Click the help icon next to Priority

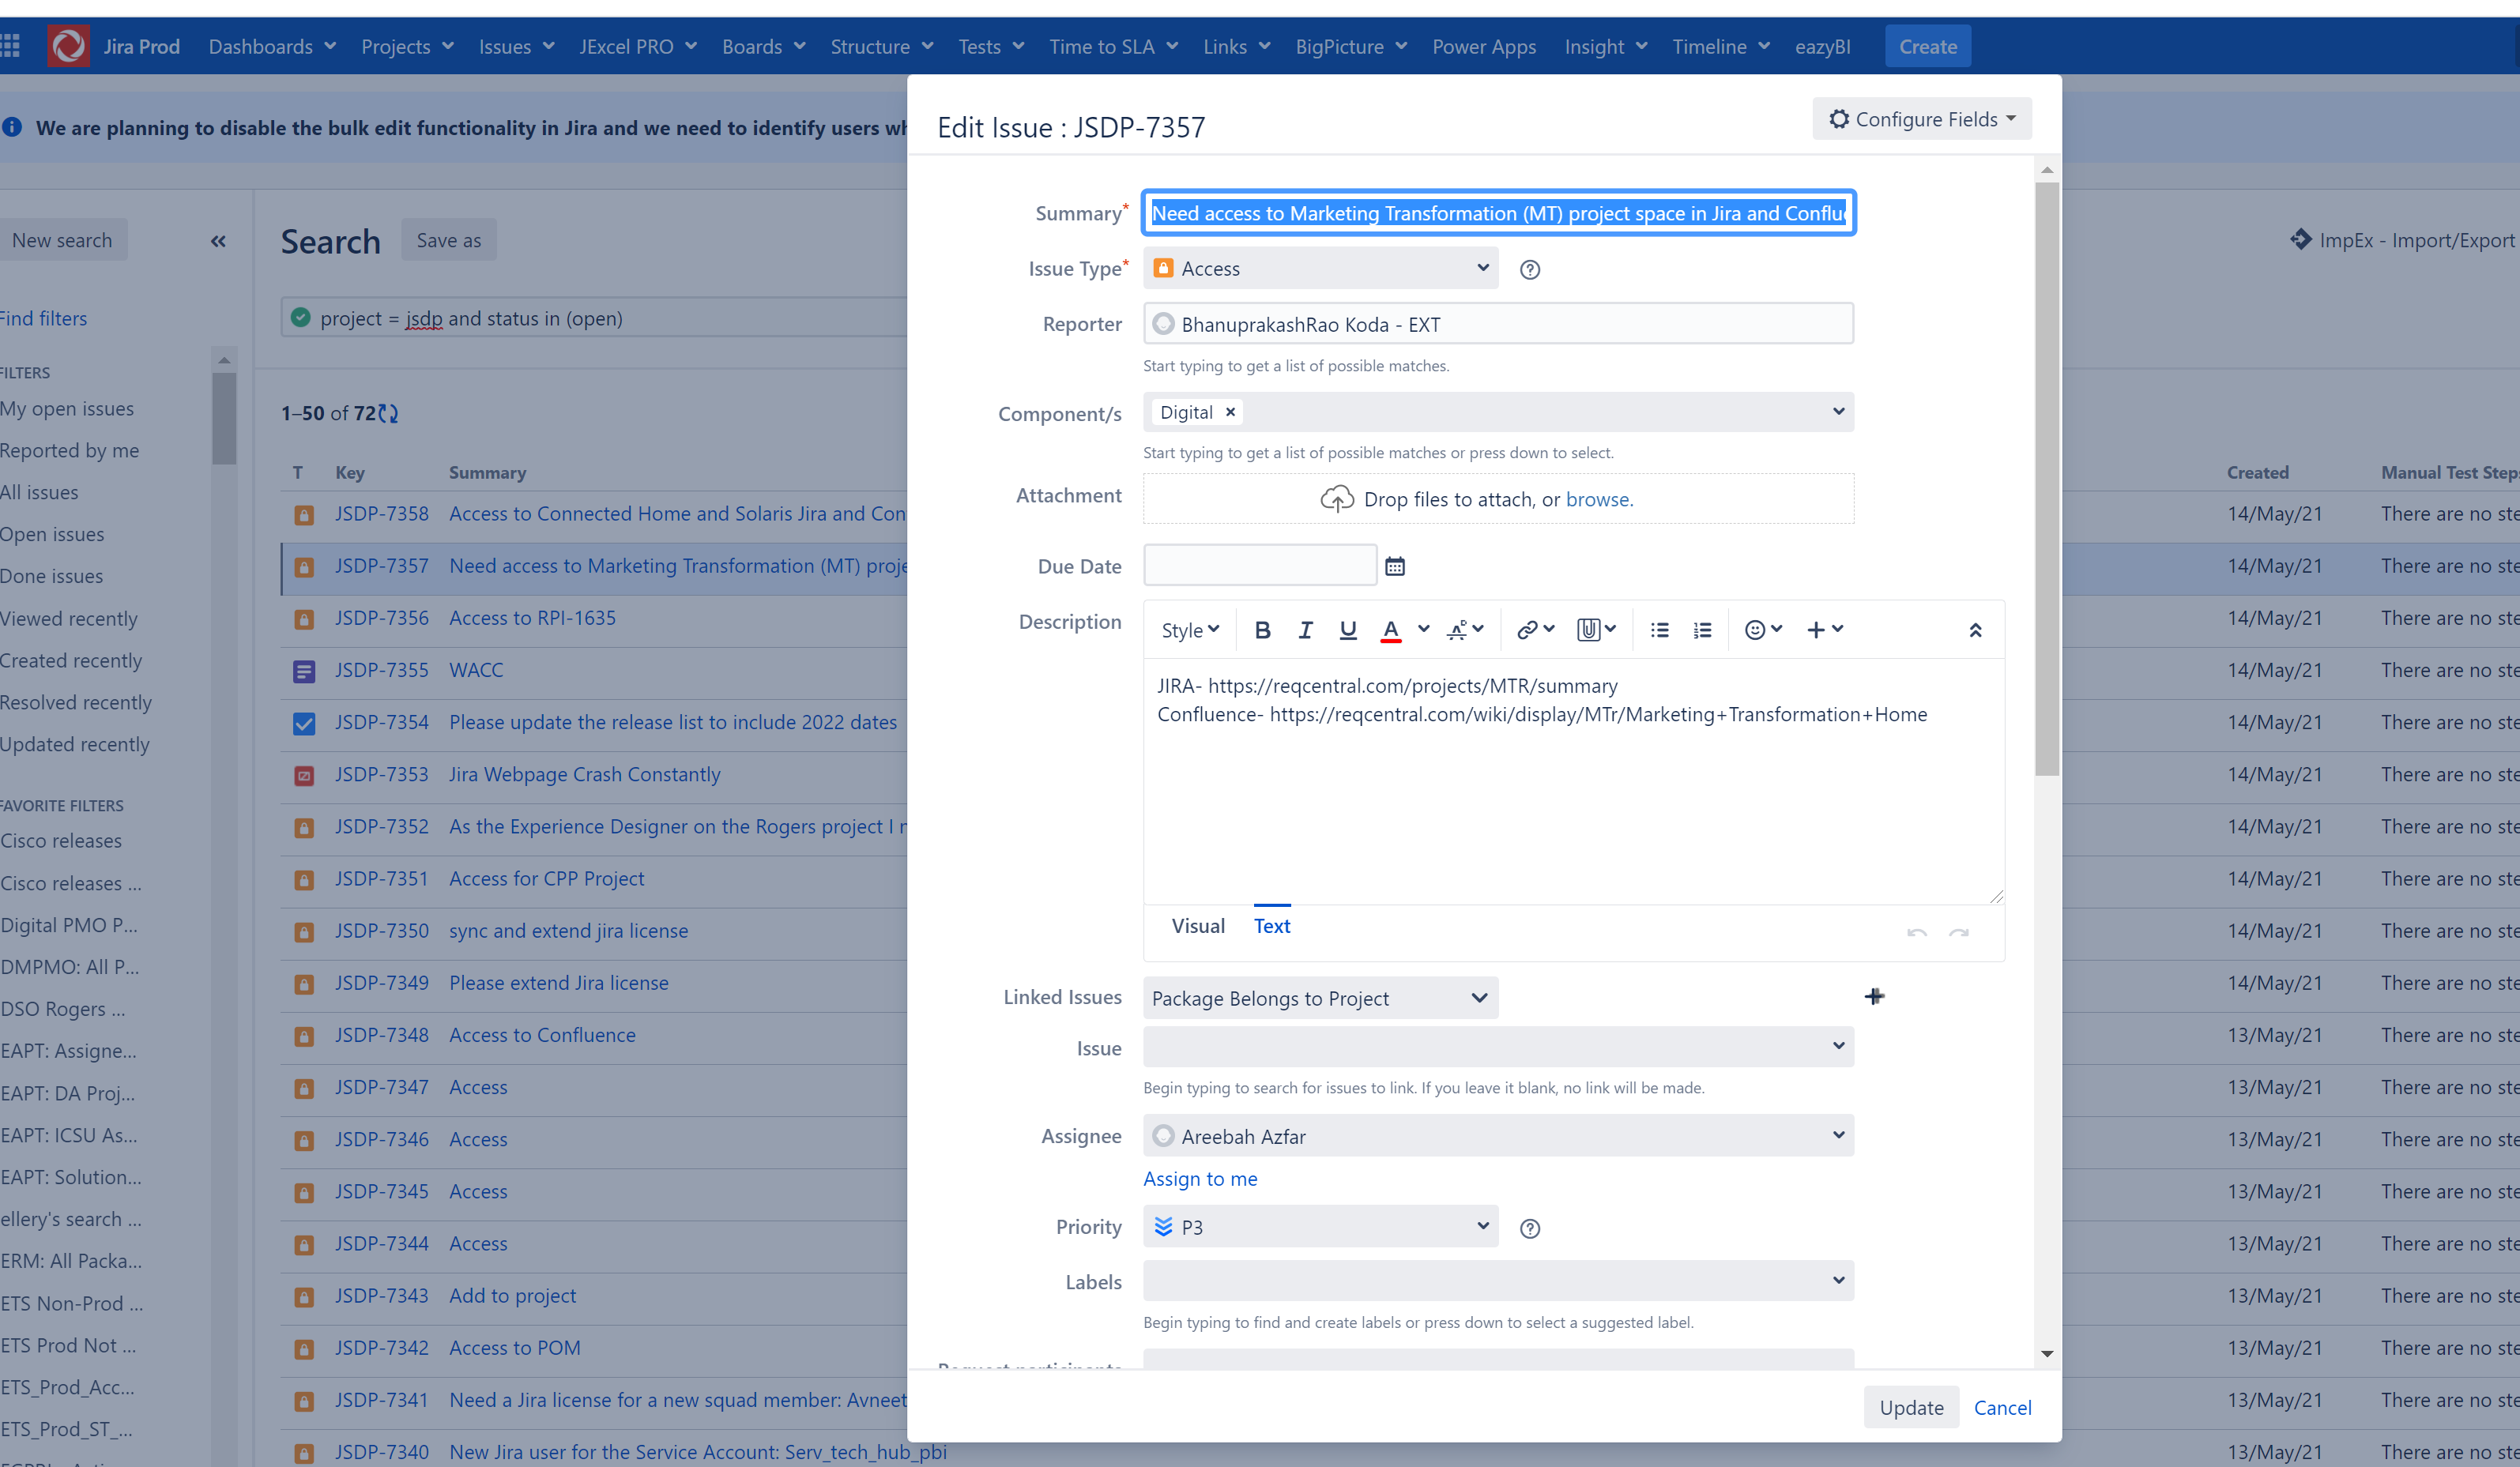[x=1529, y=1228]
